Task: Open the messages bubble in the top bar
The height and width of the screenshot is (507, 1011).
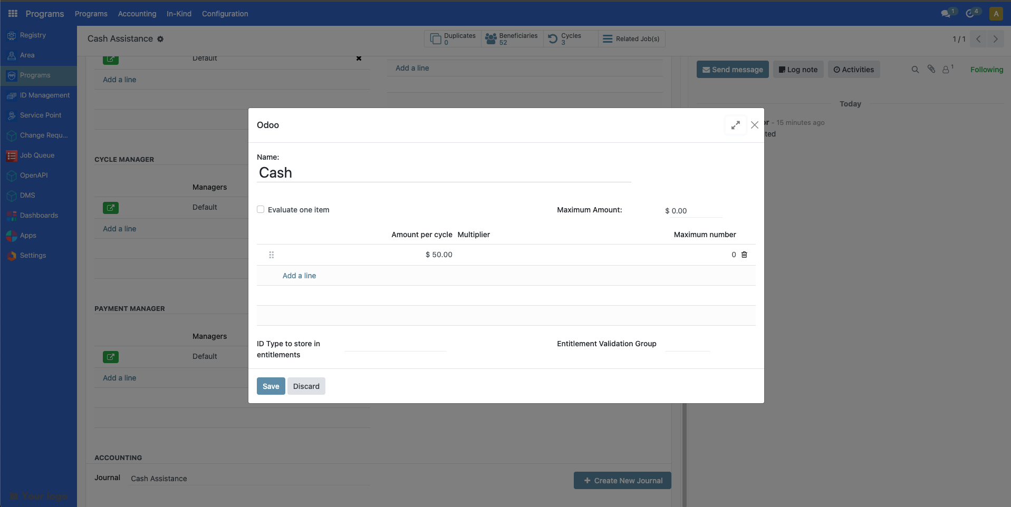Action: [947, 13]
